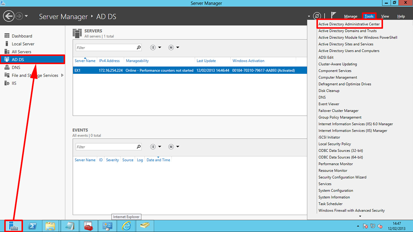
Task: Open Component Services from Tools menu
Action: [335, 71]
